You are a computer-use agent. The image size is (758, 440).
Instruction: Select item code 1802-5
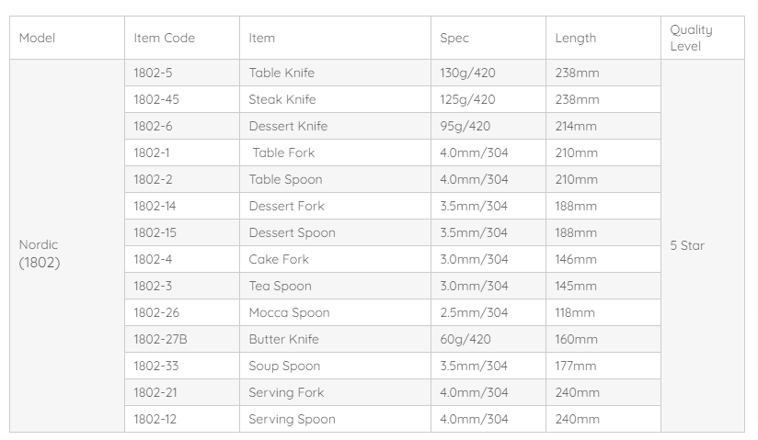153,73
